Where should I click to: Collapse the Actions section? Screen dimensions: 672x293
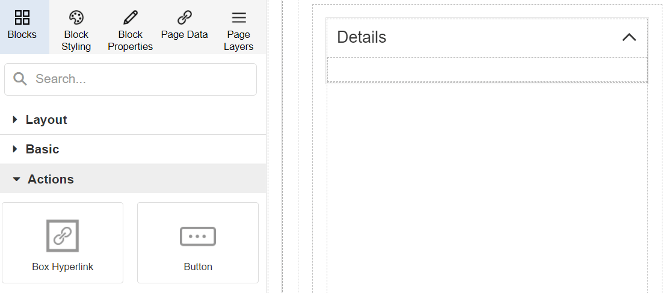pos(51,179)
